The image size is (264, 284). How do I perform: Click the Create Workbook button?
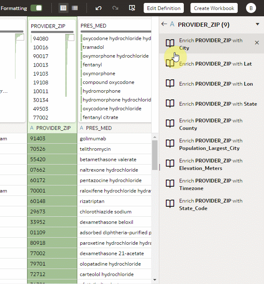[x=214, y=8]
